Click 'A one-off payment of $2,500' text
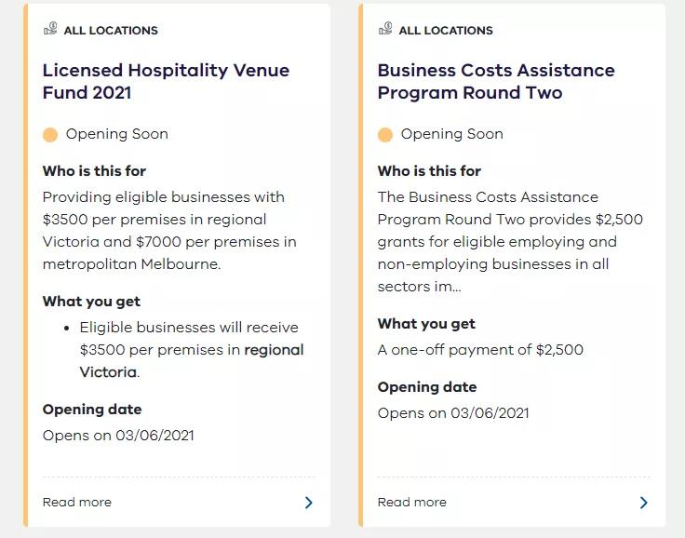Screen dimensions: 685x538 pos(480,350)
